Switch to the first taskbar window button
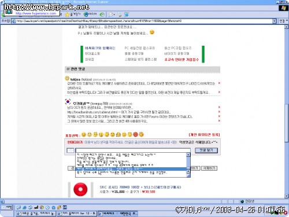 36,214
